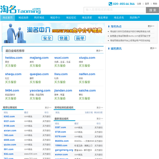Open the wuxi.com domain link
Screen dimensions: 159x159
point(61,58)
